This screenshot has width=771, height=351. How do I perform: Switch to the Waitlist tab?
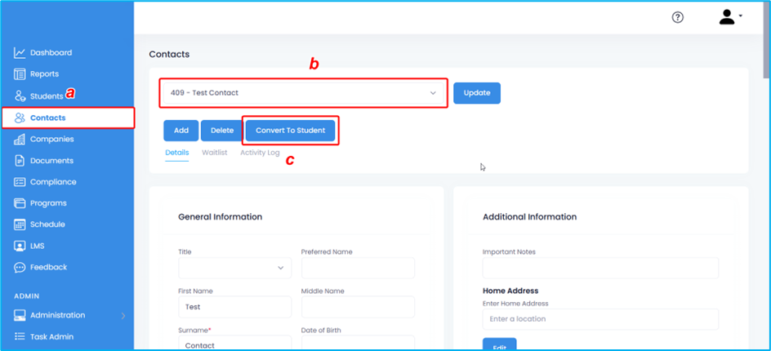coord(214,153)
